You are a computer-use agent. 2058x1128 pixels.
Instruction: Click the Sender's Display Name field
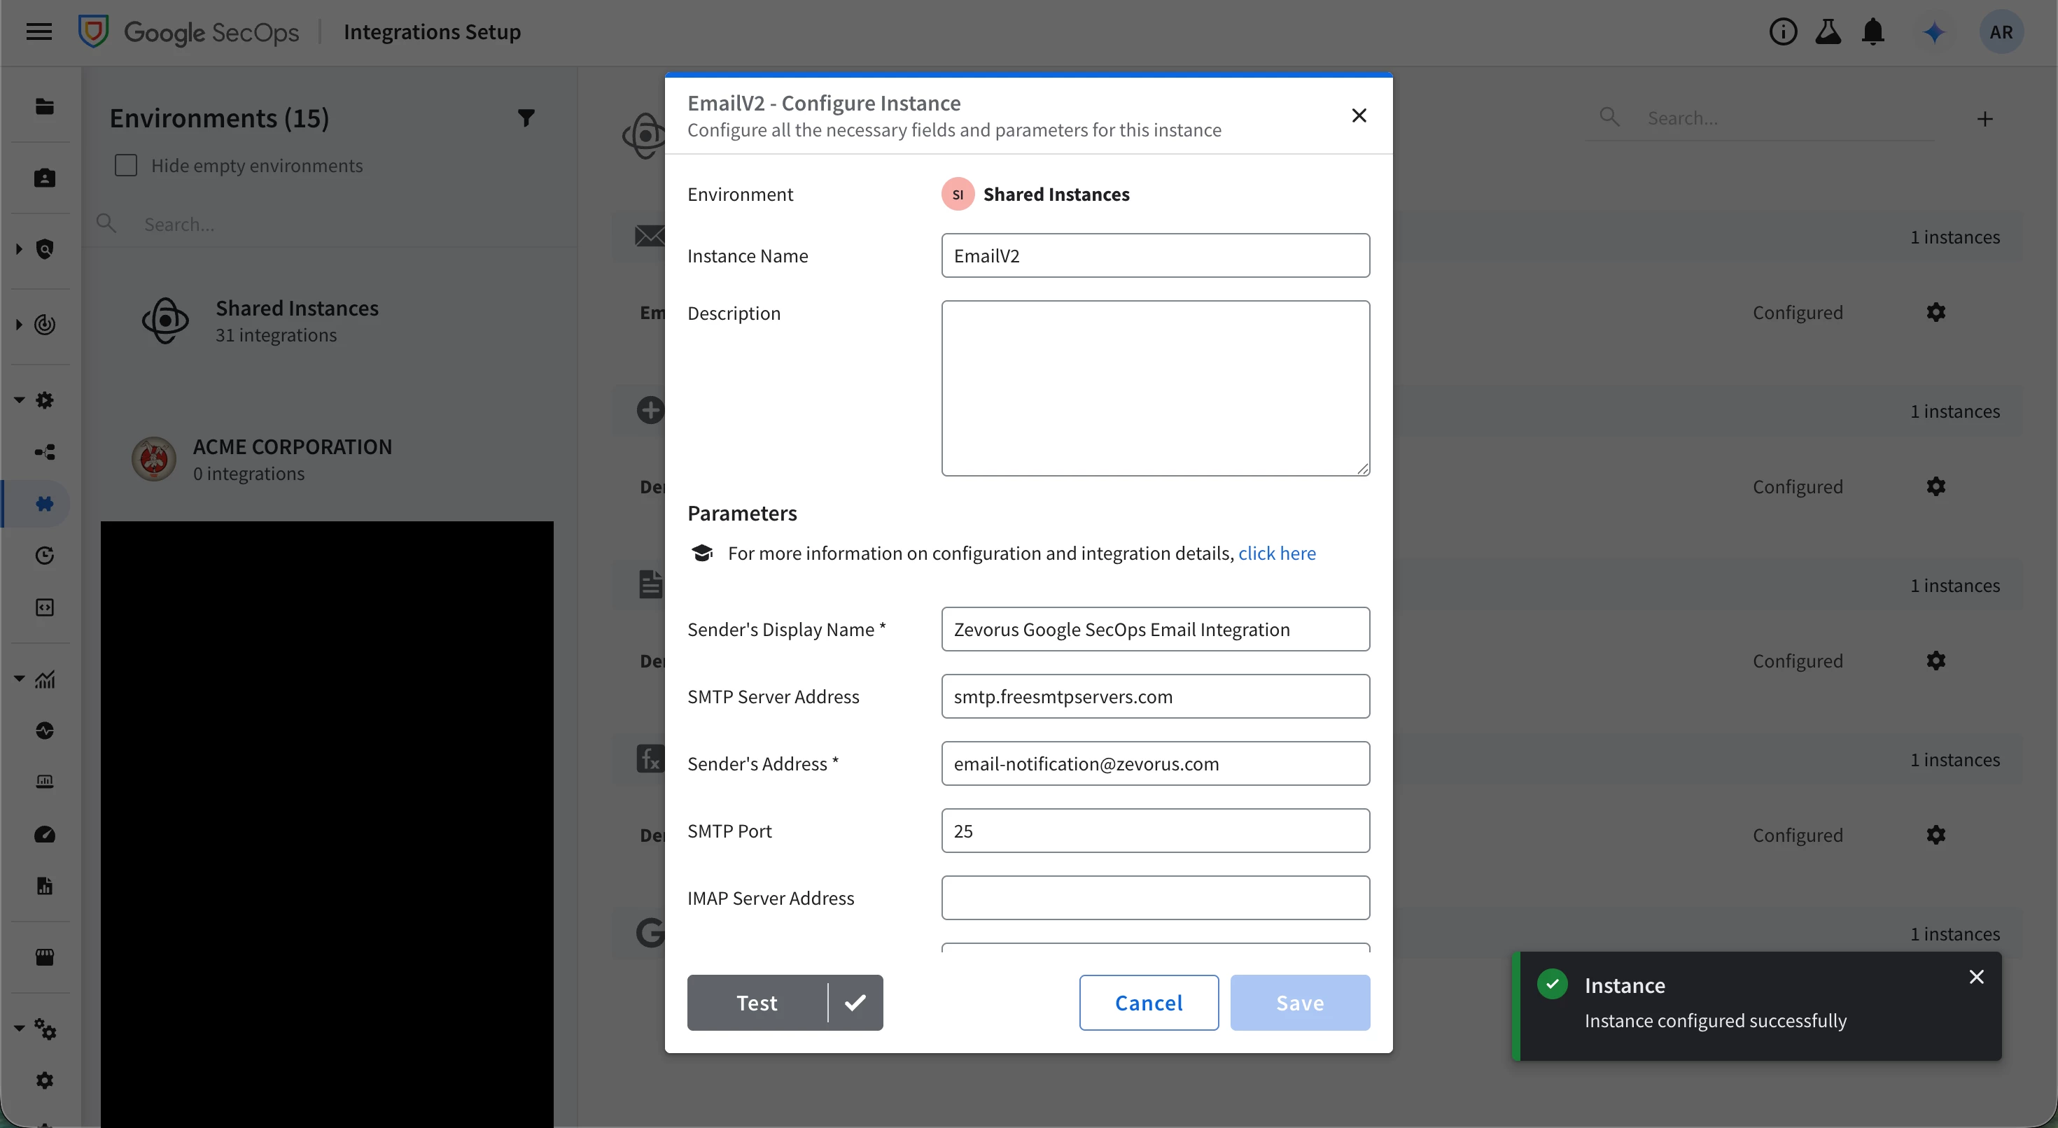(x=1155, y=630)
